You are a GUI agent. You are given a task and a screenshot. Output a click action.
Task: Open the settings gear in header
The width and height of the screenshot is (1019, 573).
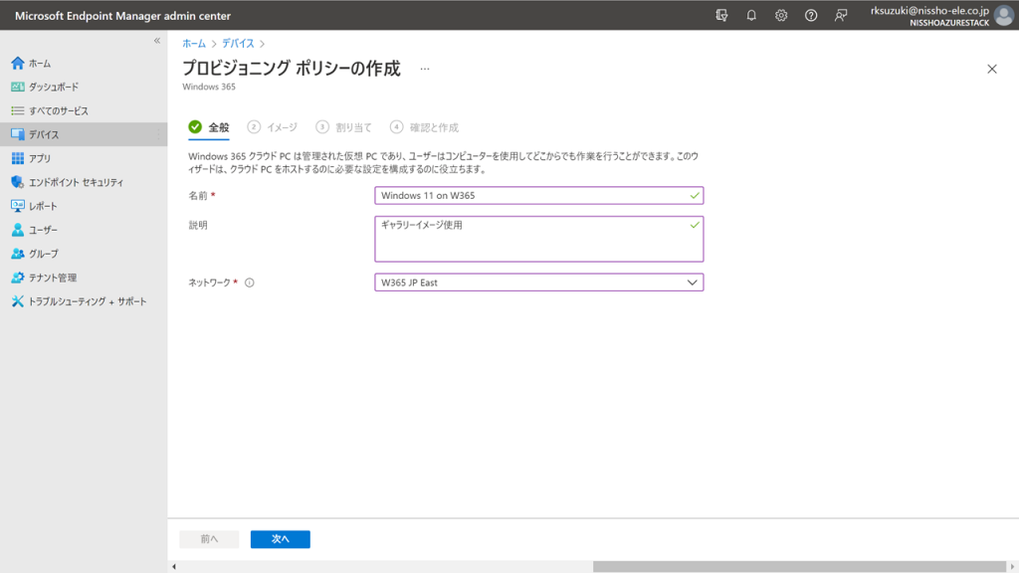(x=781, y=15)
